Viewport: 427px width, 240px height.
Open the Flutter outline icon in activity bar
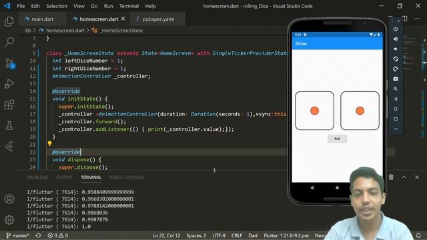click(x=9, y=147)
